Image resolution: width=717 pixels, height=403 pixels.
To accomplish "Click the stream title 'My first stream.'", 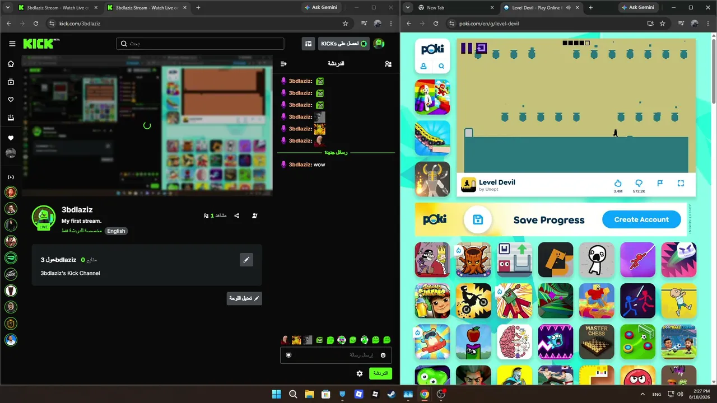I will tap(81, 221).
